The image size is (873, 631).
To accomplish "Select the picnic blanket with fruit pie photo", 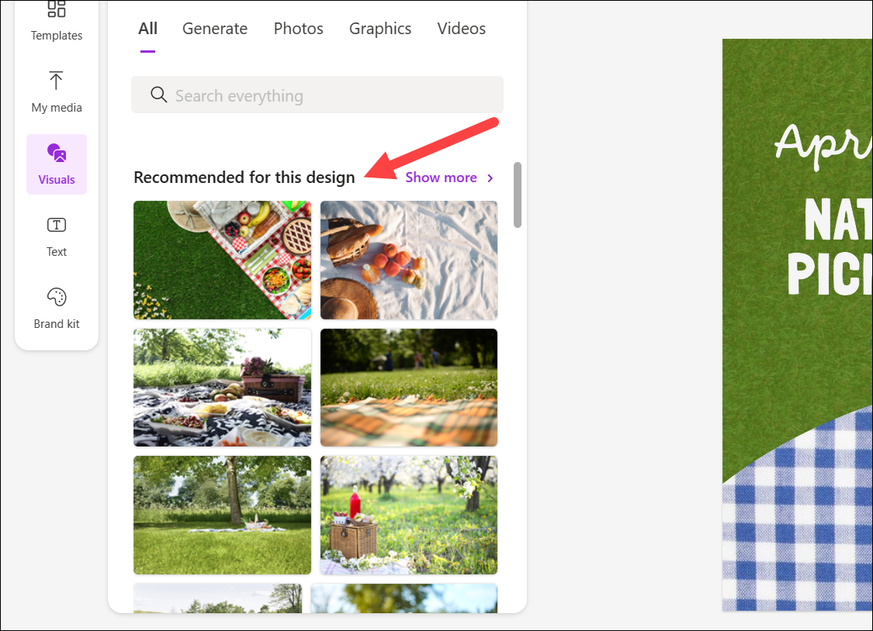I will point(222,260).
